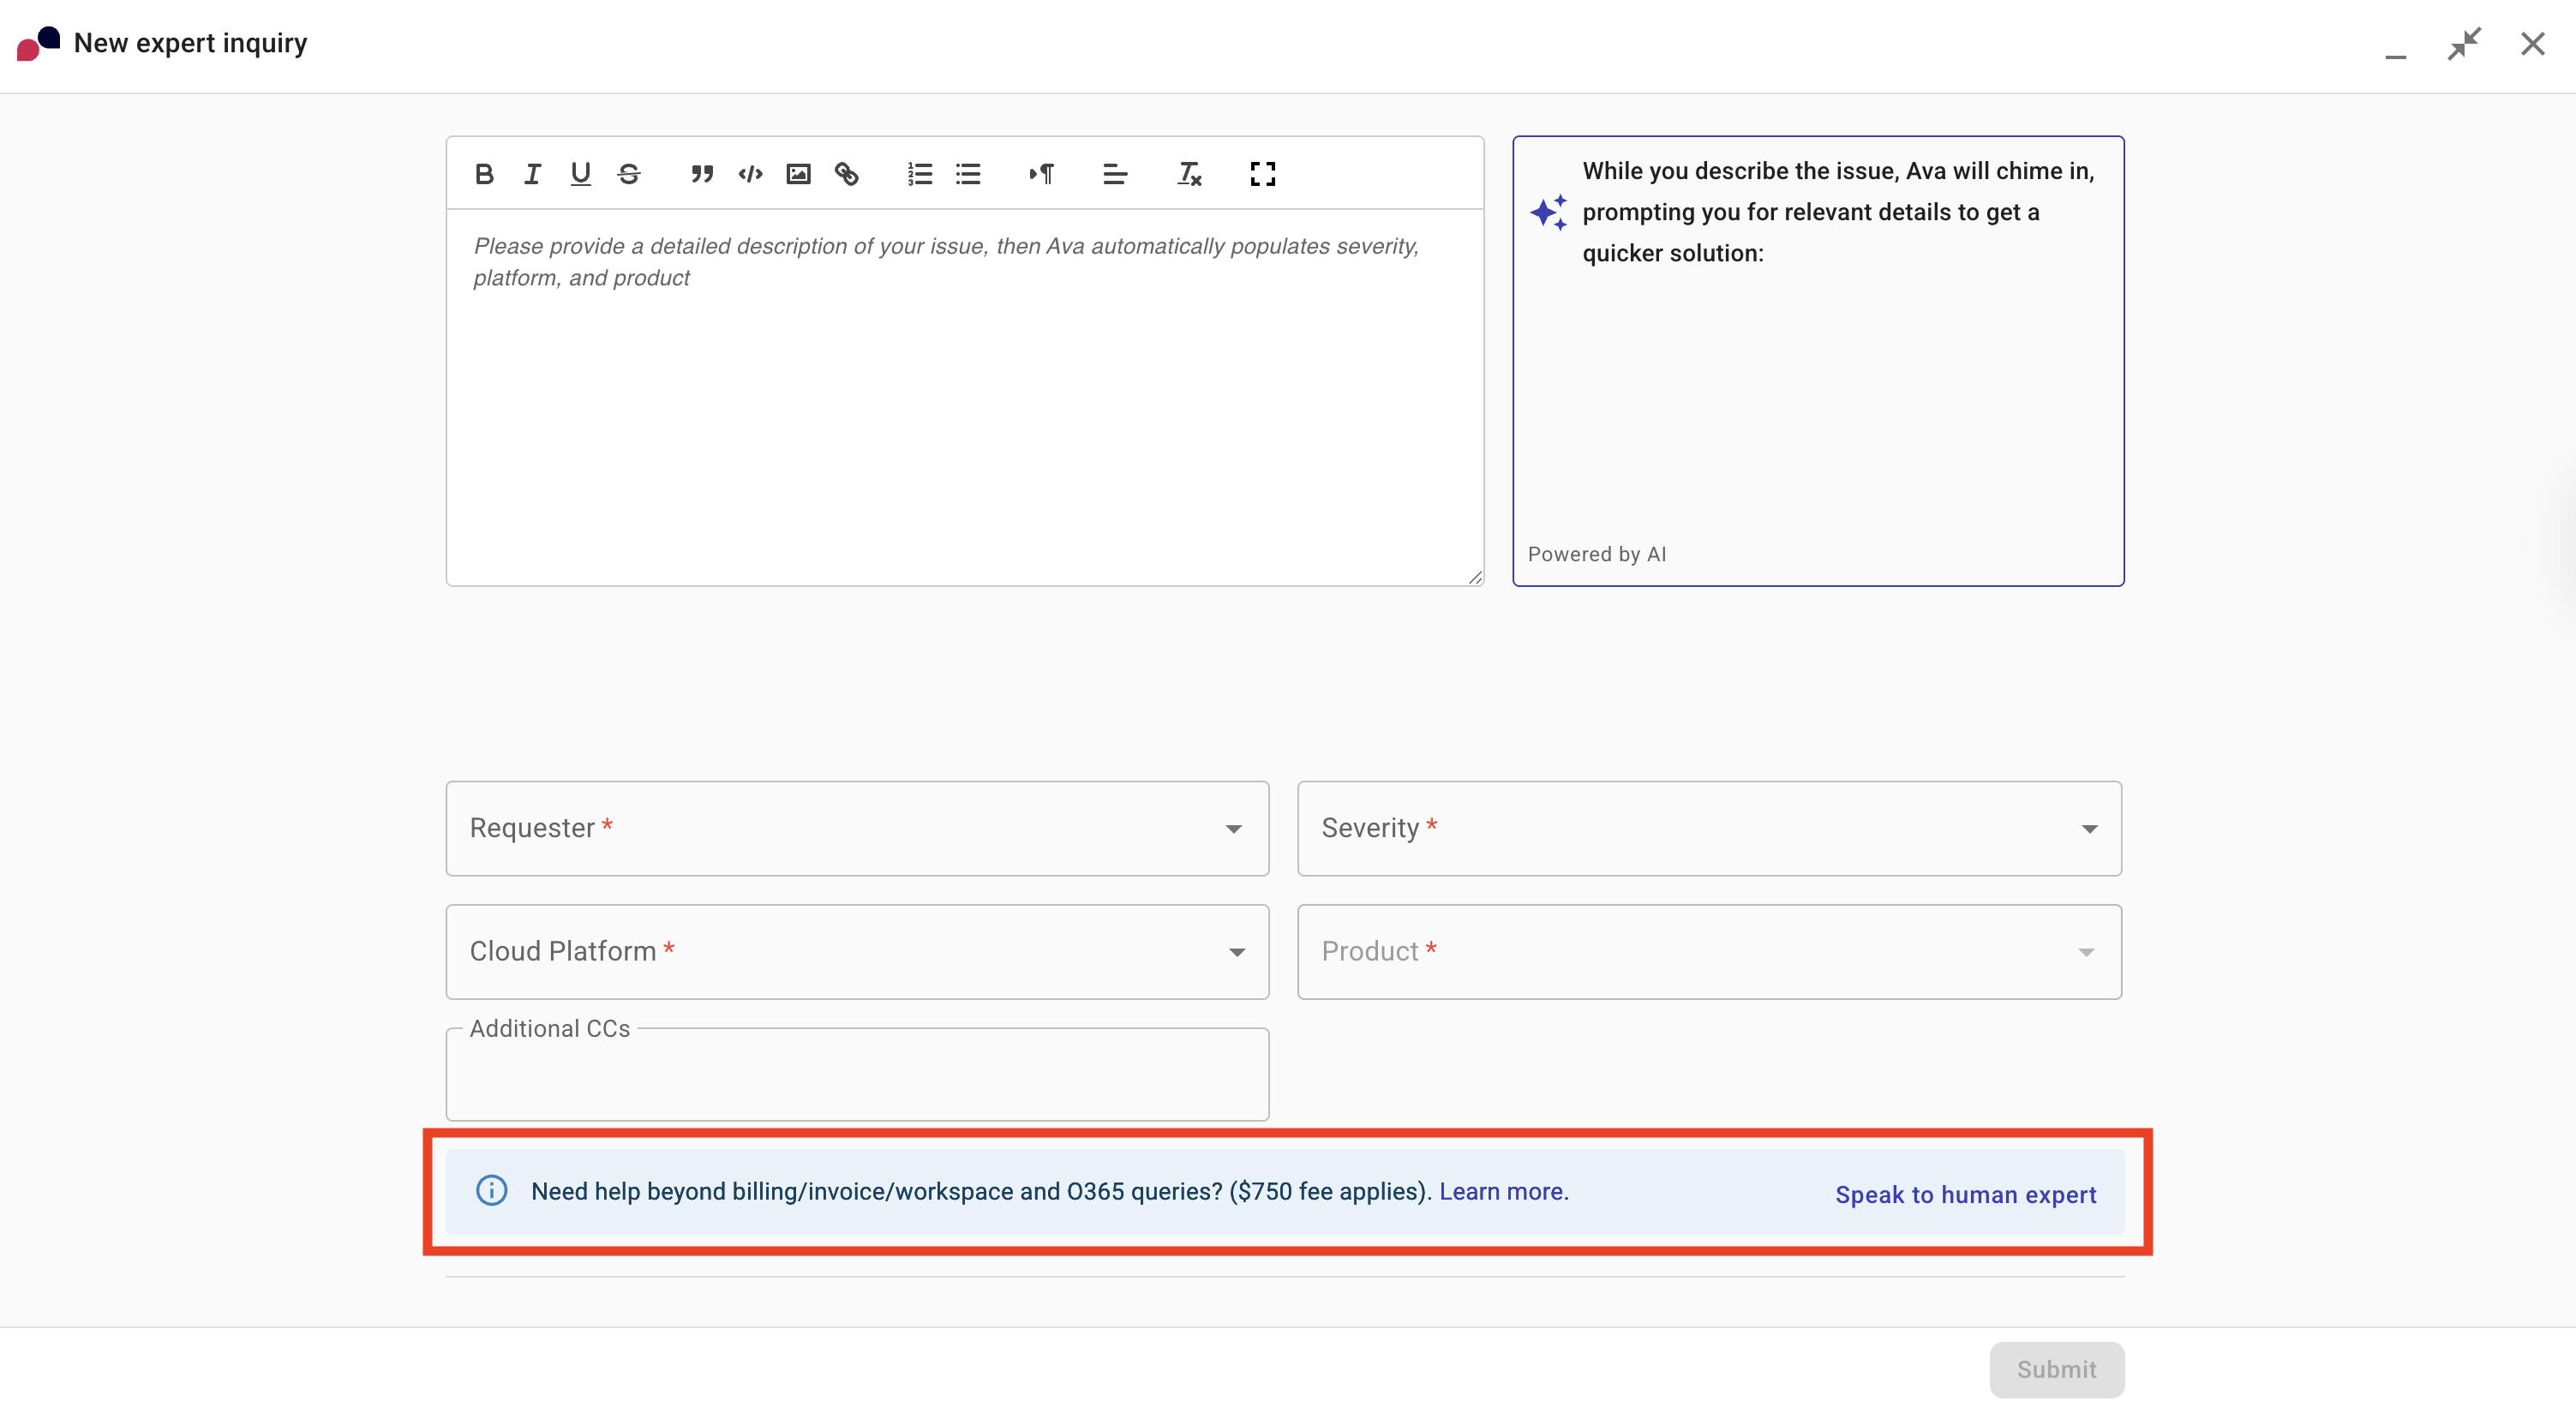The image size is (2576, 1407).
Task: Open the Requester dropdown
Action: [857, 828]
